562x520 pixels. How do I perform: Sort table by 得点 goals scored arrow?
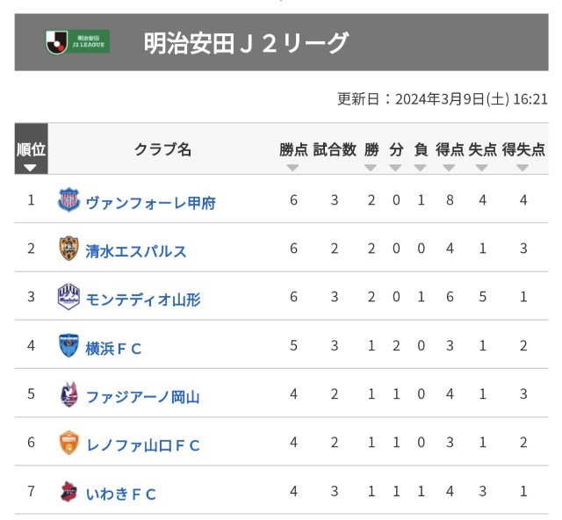coord(449,168)
